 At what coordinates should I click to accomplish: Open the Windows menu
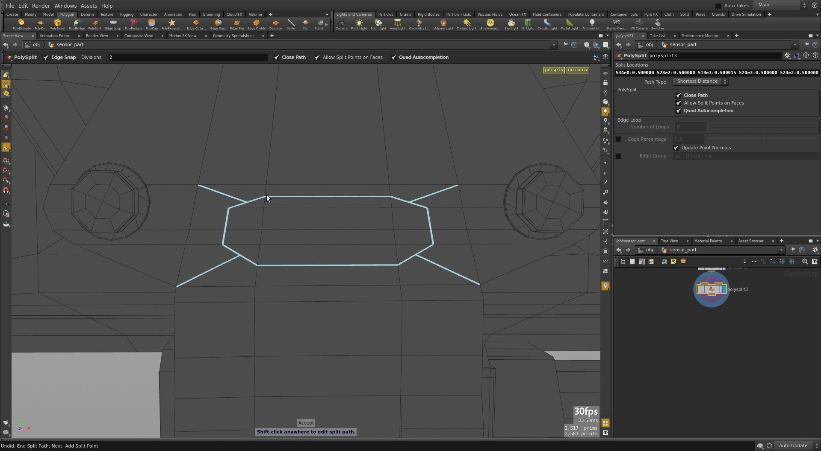click(65, 6)
